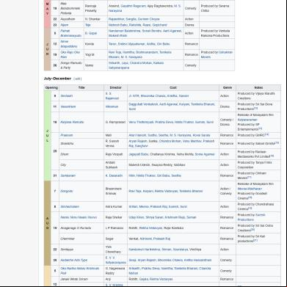The height and width of the screenshot is (287, 287).
Task: Select the Aayudham title text
Action: point(68,19)
